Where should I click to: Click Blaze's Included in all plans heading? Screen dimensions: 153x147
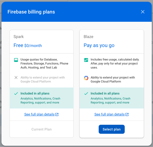point(105,93)
